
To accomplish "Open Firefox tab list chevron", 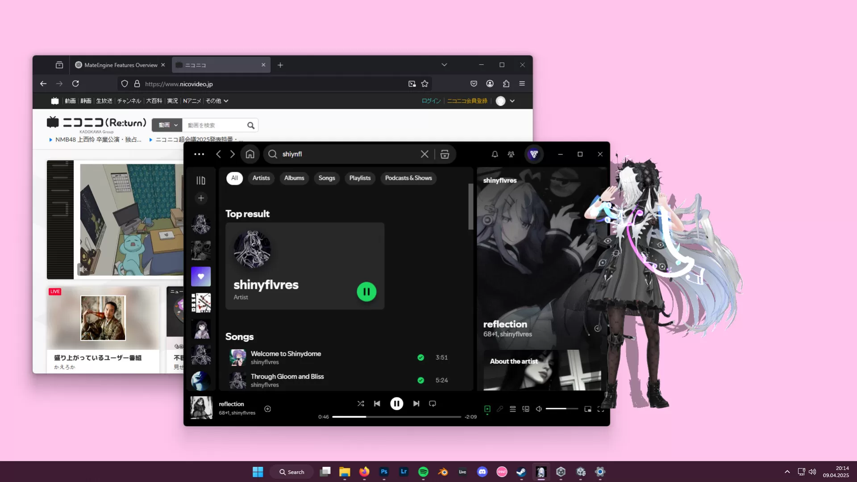I will point(444,65).
